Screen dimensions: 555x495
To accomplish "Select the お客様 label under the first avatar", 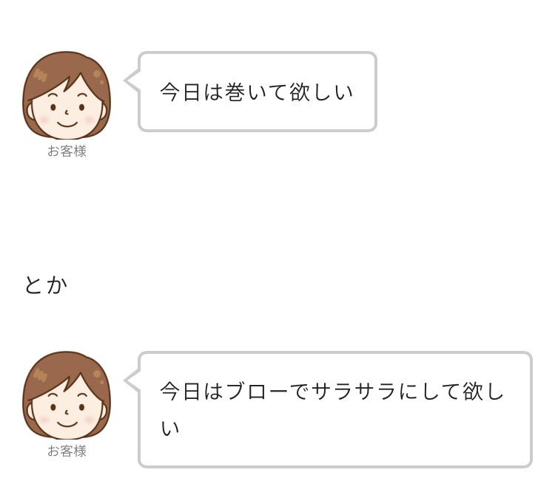I will [x=67, y=151].
